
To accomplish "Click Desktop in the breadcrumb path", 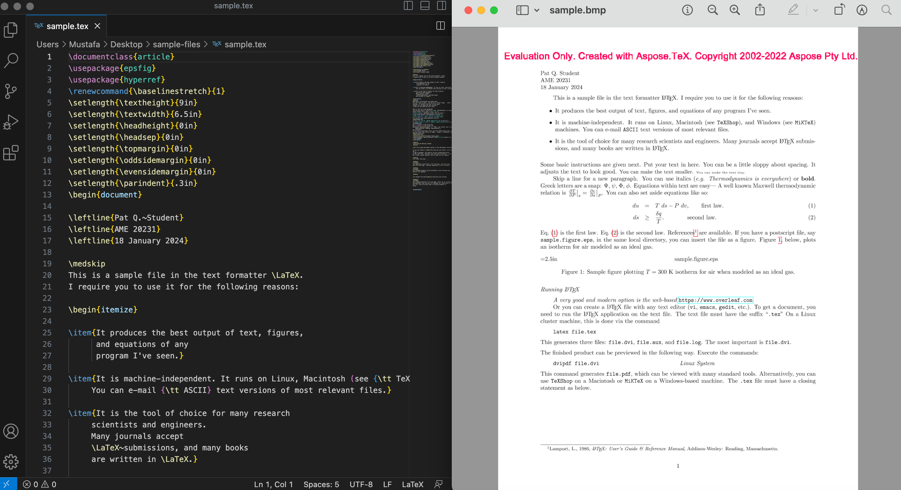I will (126, 44).
